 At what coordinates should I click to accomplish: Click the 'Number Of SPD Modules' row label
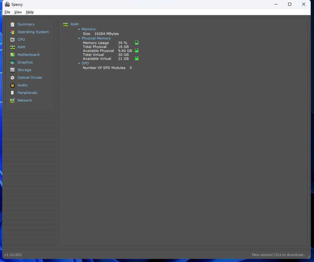coord(104,68)
